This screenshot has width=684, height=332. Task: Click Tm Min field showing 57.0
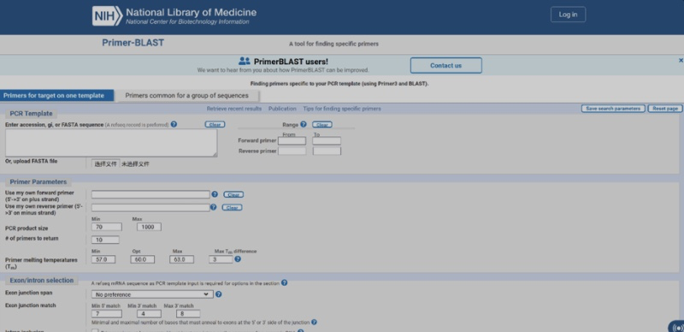coord(103,259)
